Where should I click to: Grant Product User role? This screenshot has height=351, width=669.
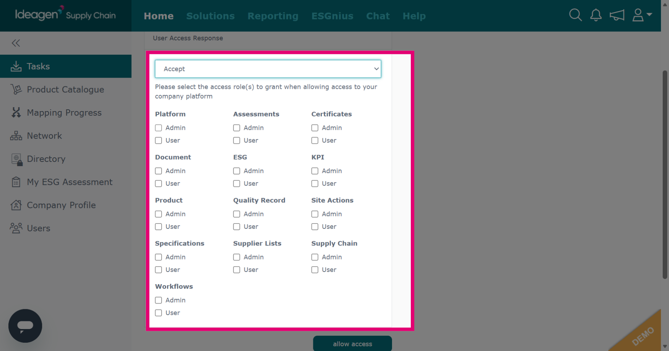159,227
